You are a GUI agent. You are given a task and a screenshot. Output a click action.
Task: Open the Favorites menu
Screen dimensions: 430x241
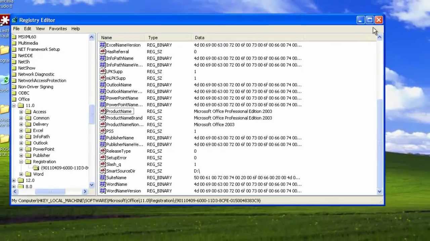pos(58,29)
